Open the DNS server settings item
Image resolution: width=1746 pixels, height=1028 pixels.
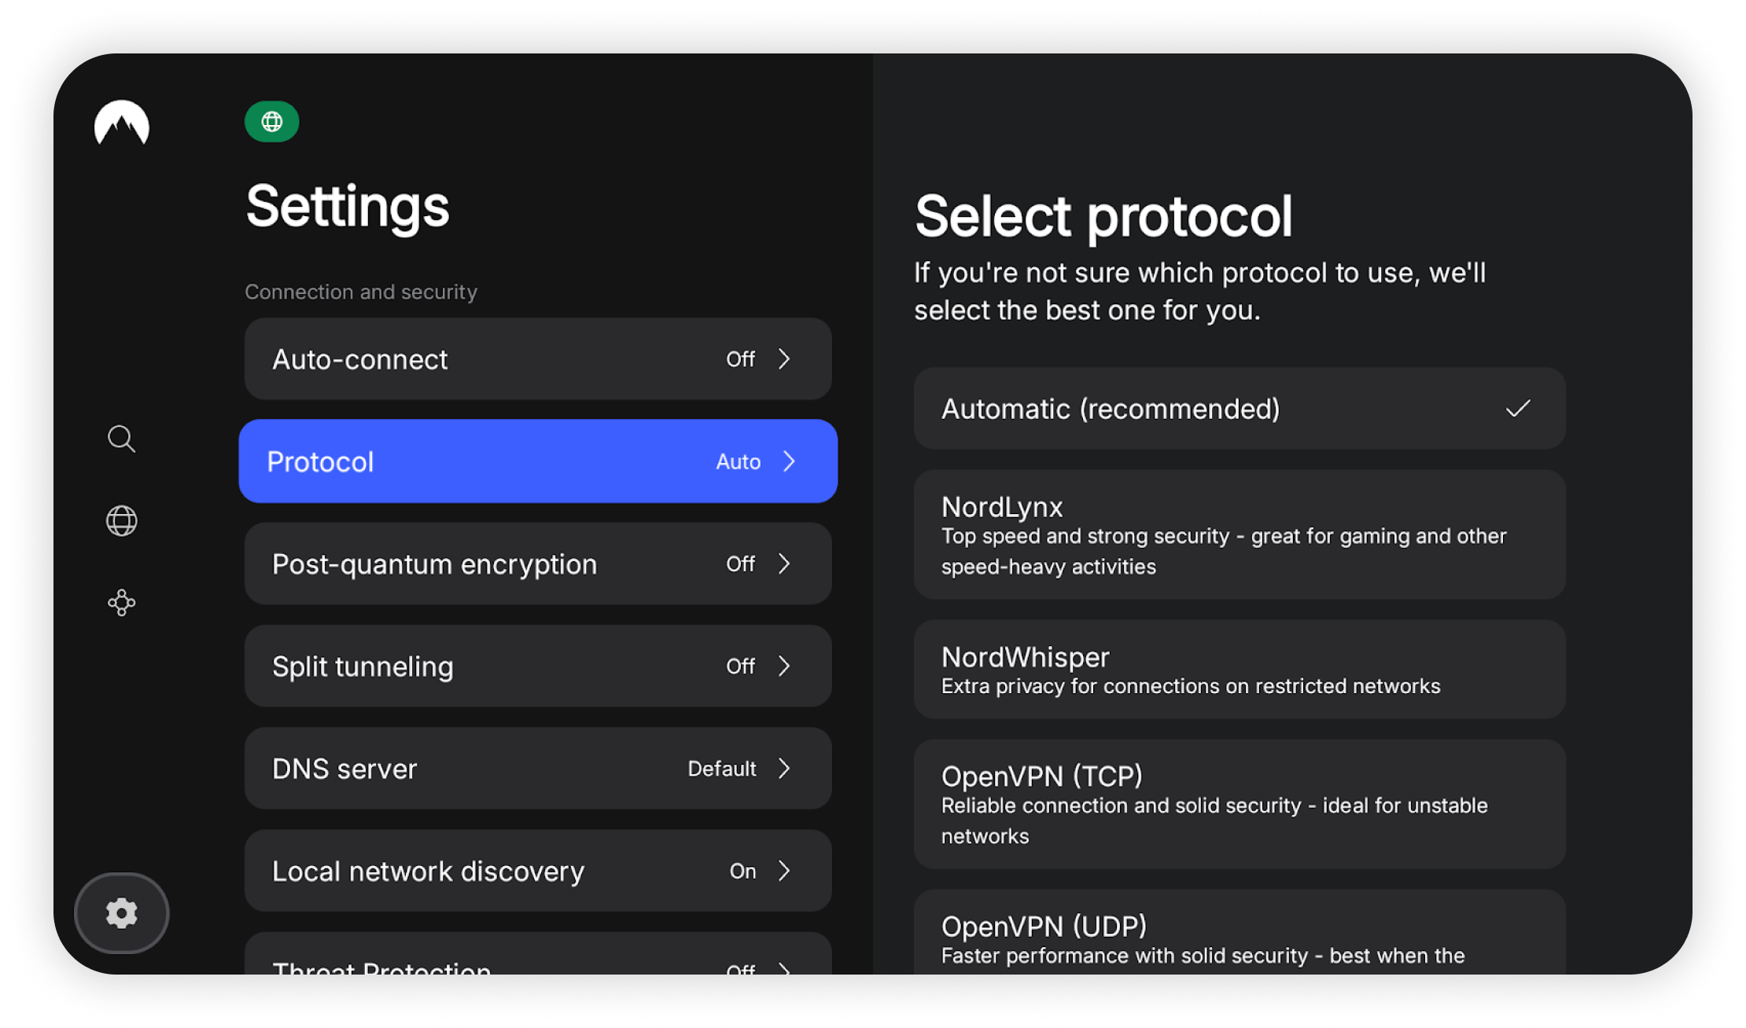538,769
